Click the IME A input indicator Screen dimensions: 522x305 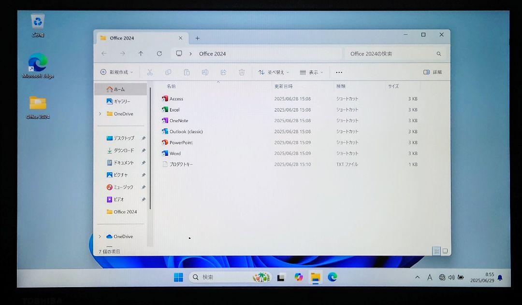coord(430,277)
